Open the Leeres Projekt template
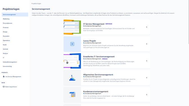 click(x=107, y=44)
